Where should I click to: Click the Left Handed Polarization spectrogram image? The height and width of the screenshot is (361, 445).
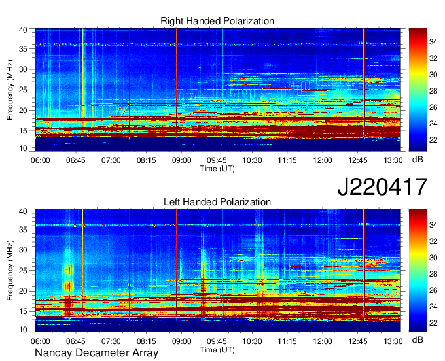tap(217, 271)
